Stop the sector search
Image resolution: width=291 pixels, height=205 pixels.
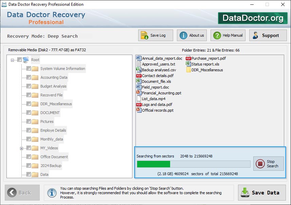pyautogui.click(x=268, y=164)
